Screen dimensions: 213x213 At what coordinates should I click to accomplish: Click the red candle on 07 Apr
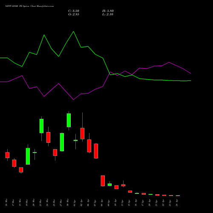[96, 151]
